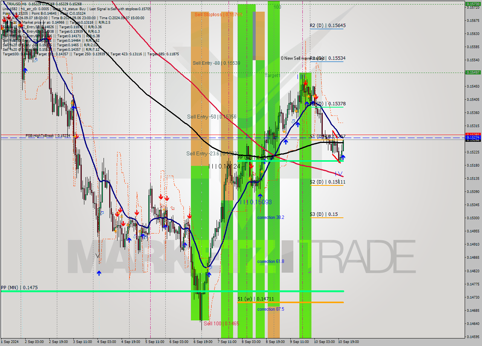Image resolution: width=482 pixels, height=346 pixels.
Task: Click '3 Sep 11:00' on the time axis
Action: tap(82, 342)
